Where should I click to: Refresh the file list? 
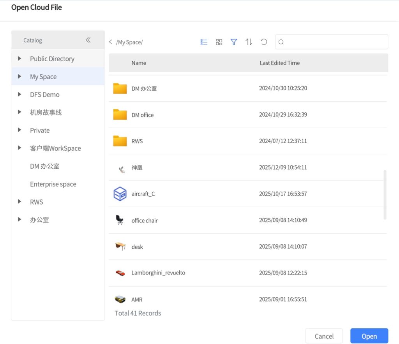pyautogui.click(x=264, y=42)
